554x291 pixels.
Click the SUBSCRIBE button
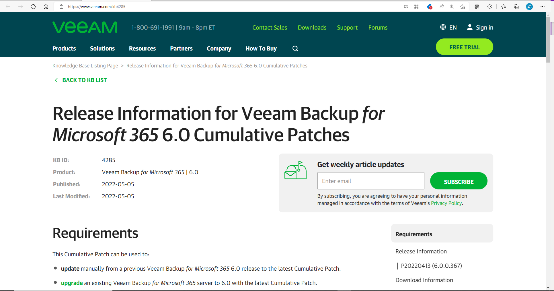tap(459, 181)
